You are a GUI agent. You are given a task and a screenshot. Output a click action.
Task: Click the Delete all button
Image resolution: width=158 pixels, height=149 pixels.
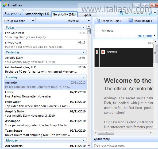(x=73, y=21)
